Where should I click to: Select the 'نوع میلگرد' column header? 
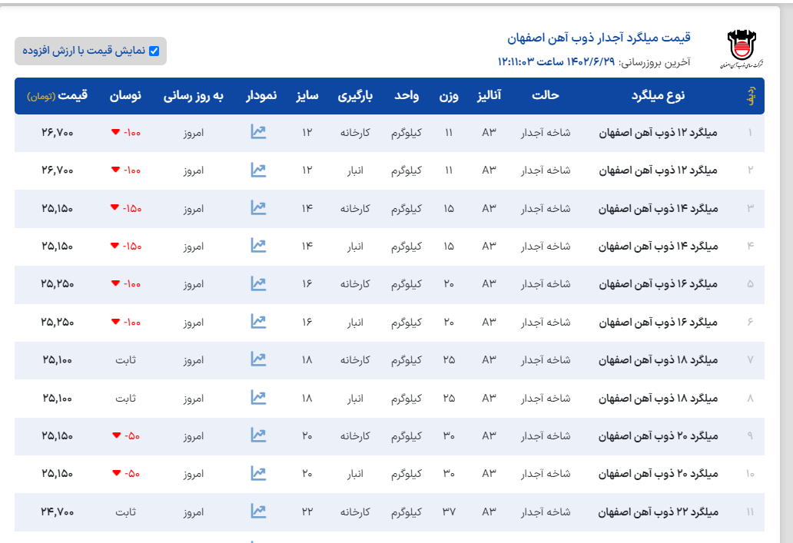point(657,96)
